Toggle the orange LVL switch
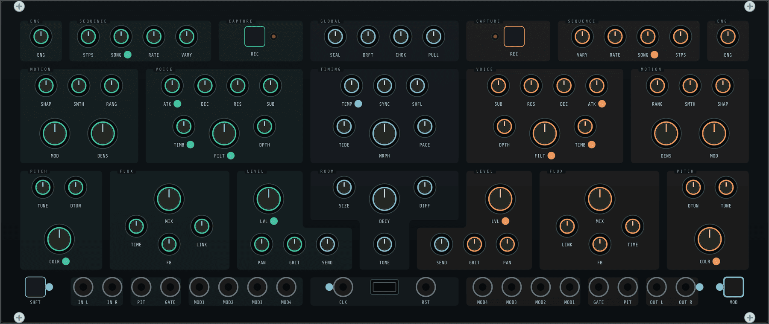 pyautogui.click(x=505, y=221)
